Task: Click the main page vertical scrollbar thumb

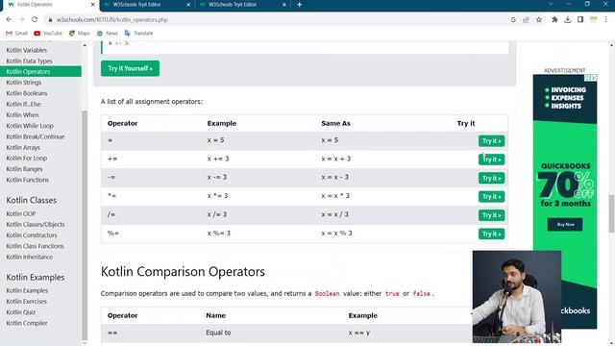Action: (x=611, y=213)
